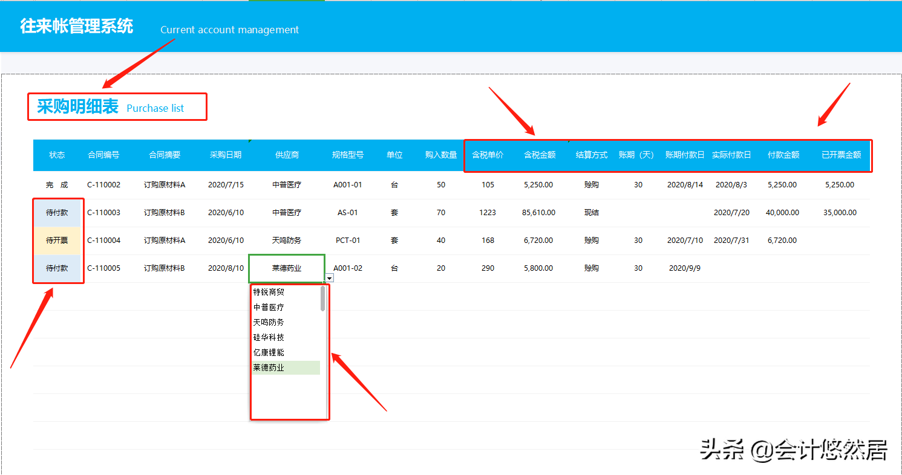Select quantity 70 in row C-110003

click(x=441, y=213)
